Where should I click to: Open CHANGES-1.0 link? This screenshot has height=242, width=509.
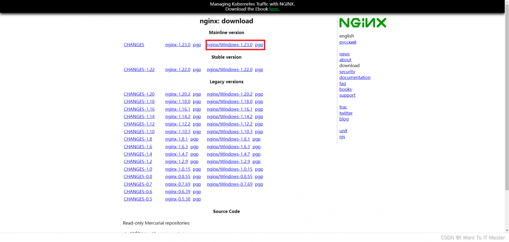tap(138, 169)
